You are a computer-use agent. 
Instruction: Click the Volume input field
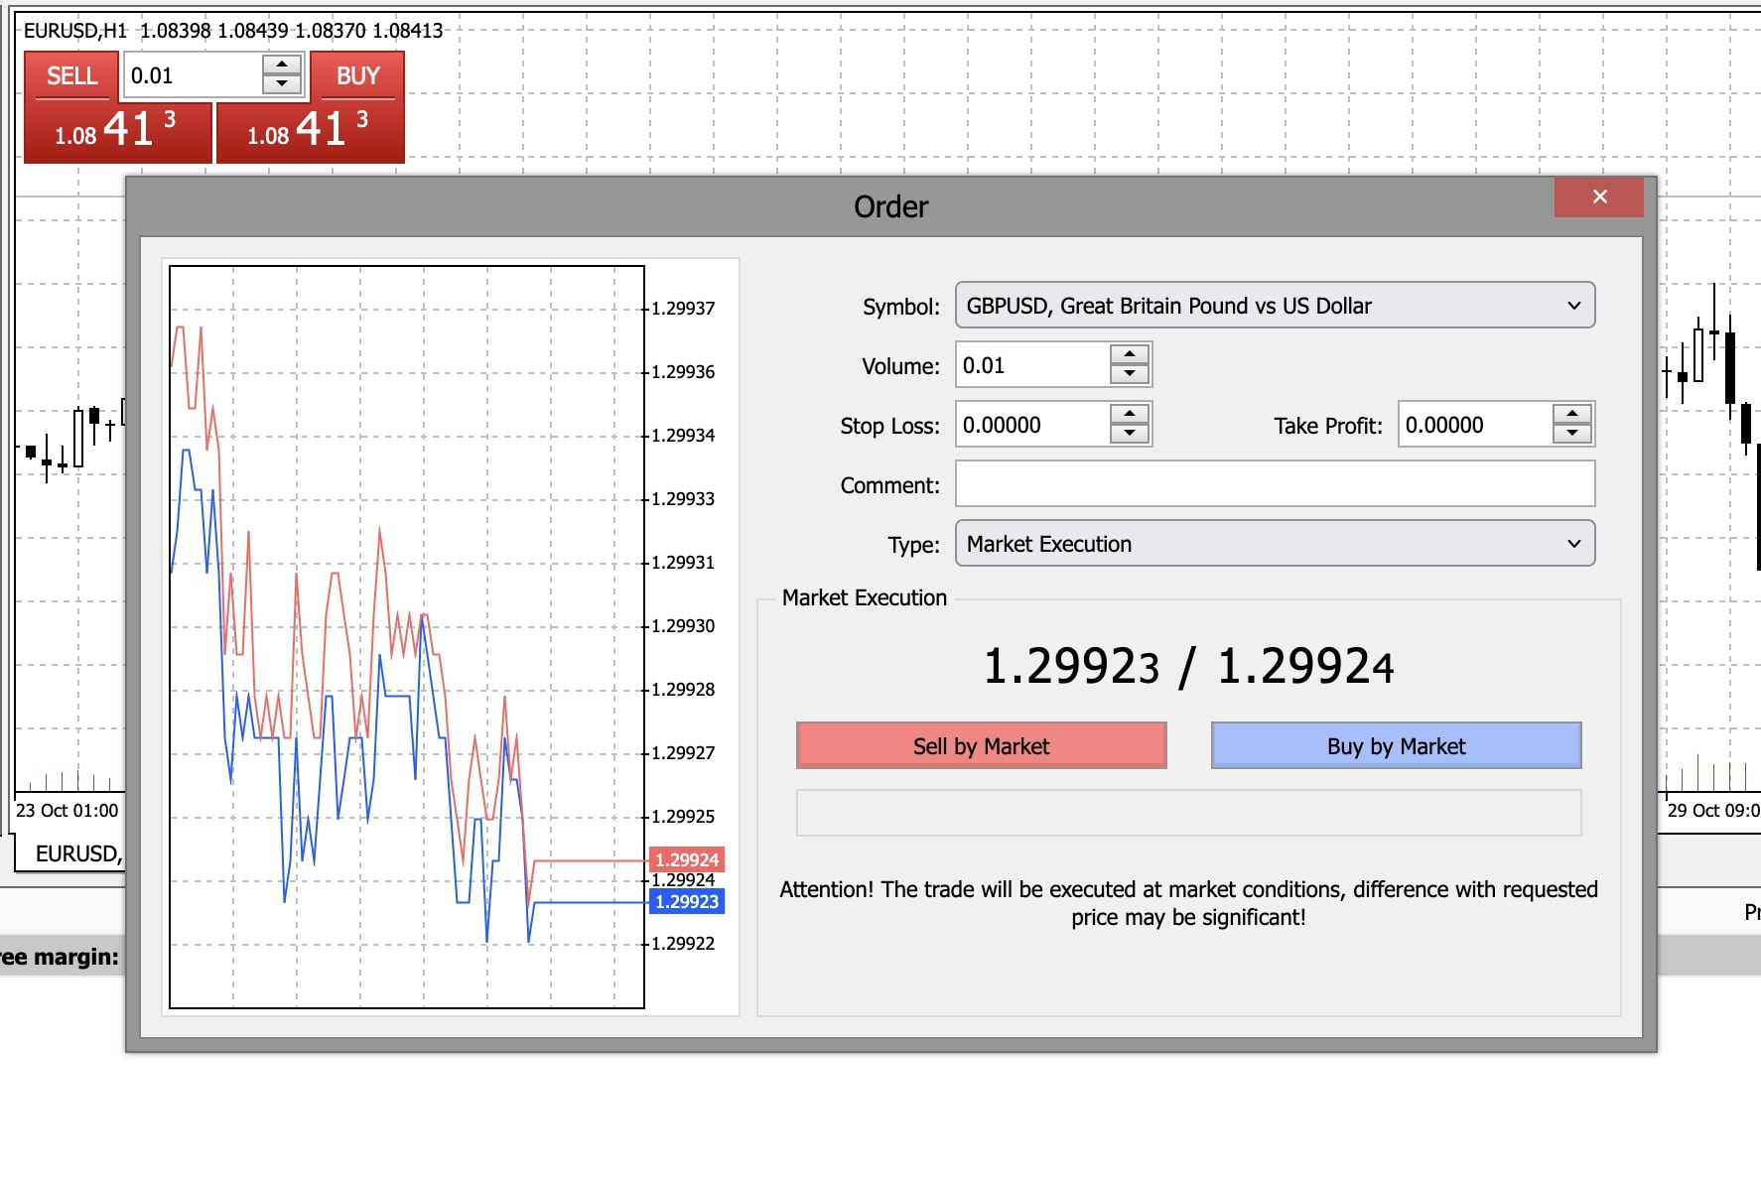(x=1032, y=365)
